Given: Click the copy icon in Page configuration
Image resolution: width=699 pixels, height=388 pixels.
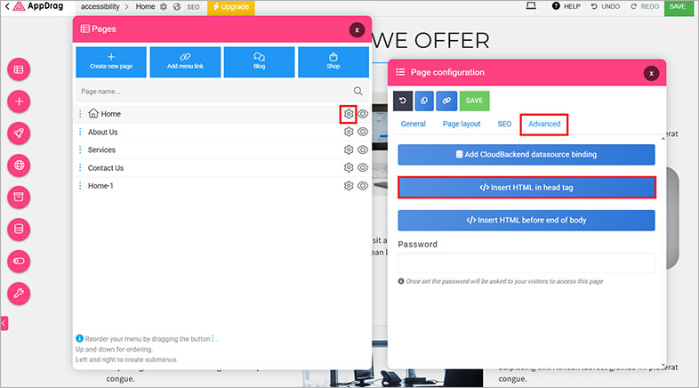Looking at the screenshot, I should [425, 101].
